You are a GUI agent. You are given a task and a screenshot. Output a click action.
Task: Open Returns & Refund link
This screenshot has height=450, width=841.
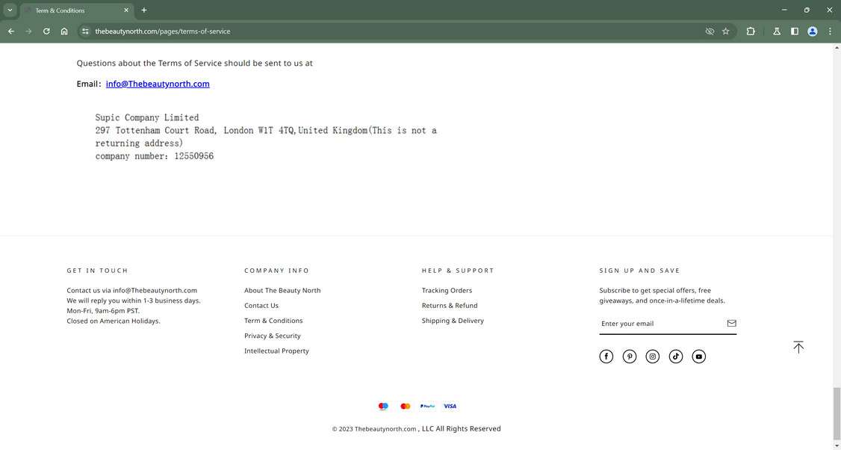pyautogui.click(x=450, y=306)
